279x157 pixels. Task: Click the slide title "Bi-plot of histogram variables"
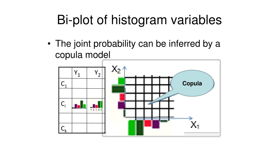tap(139, 20)
